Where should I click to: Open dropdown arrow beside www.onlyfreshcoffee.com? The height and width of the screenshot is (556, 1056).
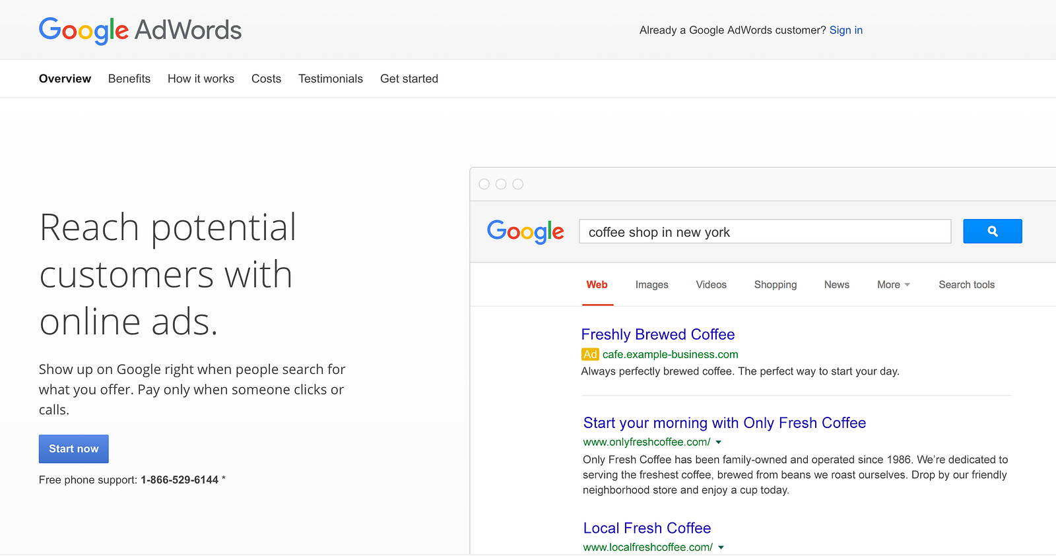pyautogui.click(x=719, y=443)
